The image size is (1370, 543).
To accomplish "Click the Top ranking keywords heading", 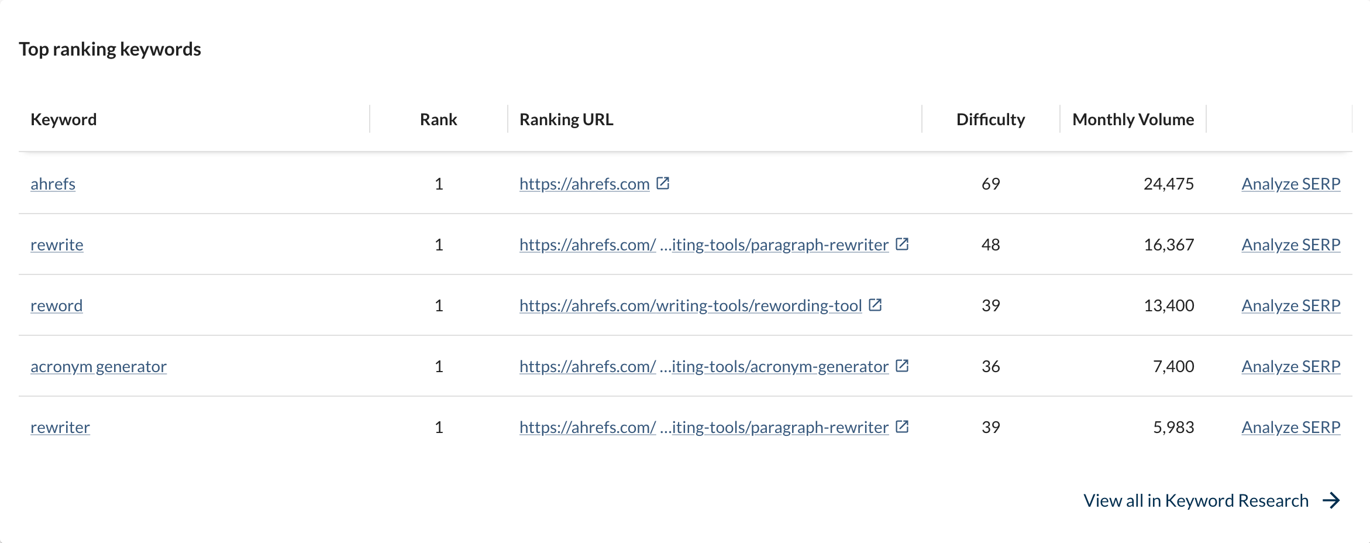I will [x=110, y=49].
